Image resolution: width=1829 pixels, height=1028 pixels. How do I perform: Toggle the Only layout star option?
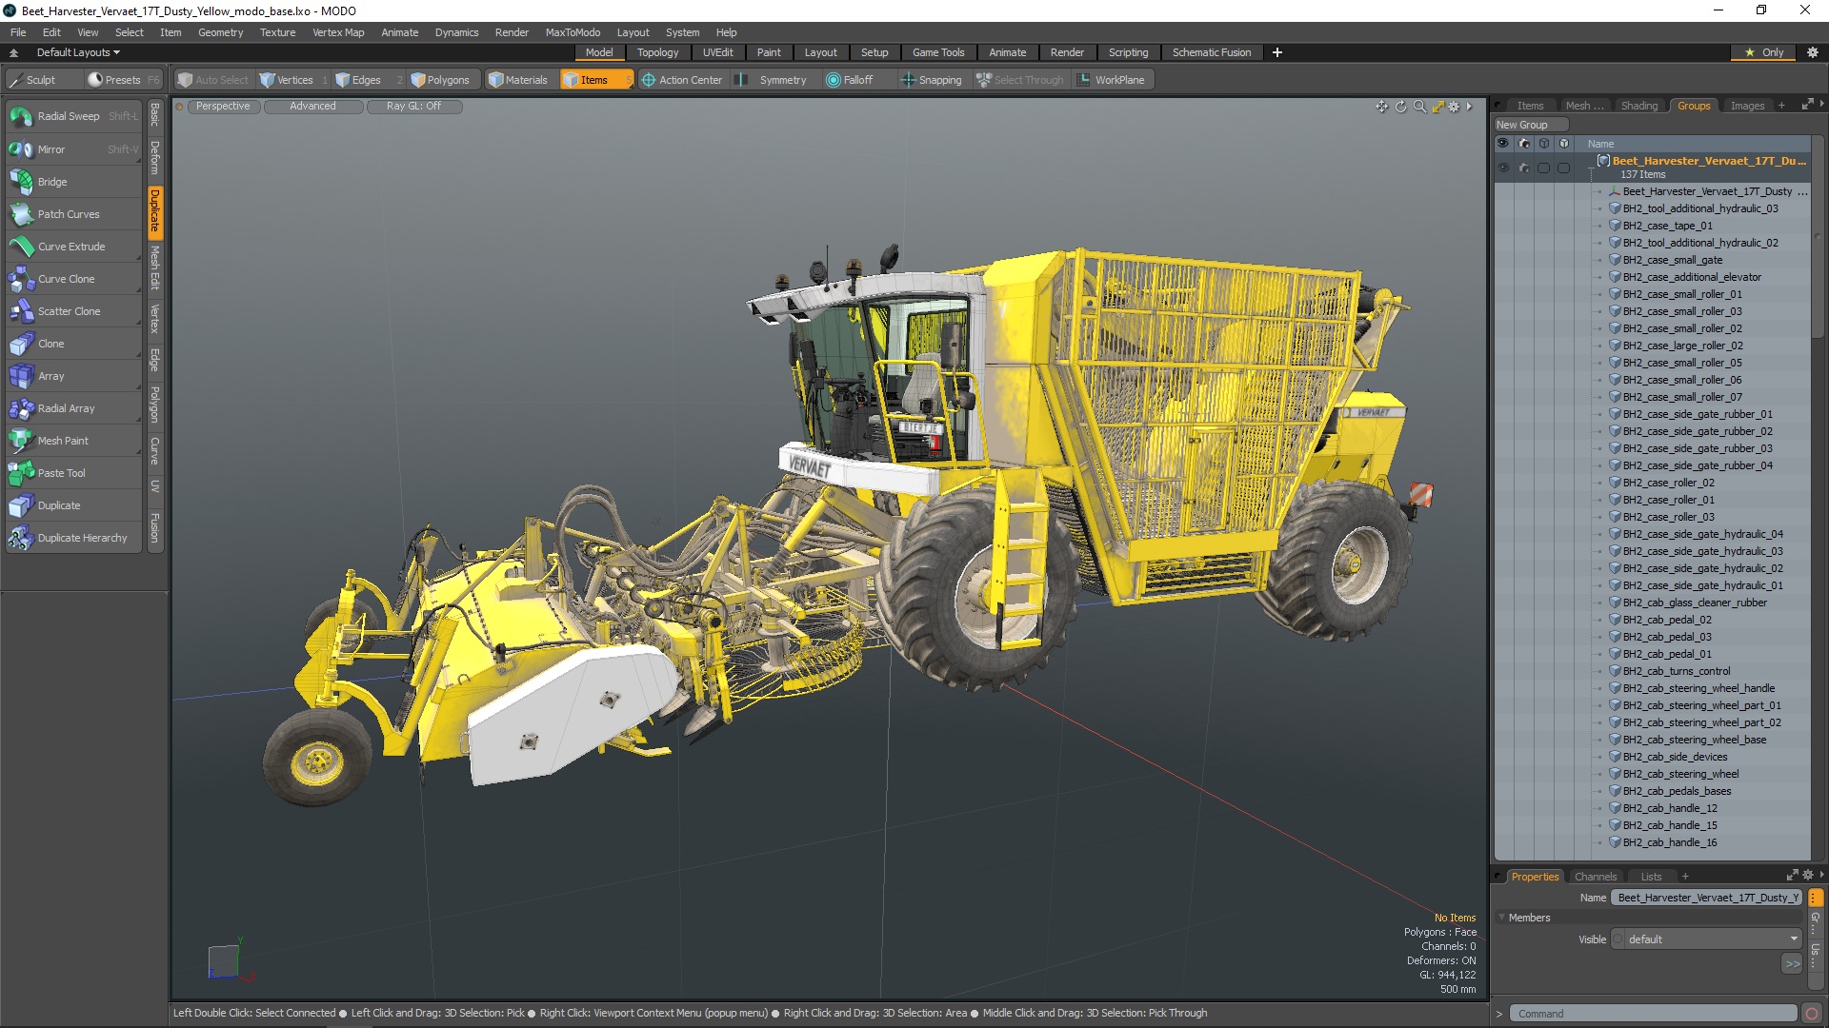pos(1764,52)
